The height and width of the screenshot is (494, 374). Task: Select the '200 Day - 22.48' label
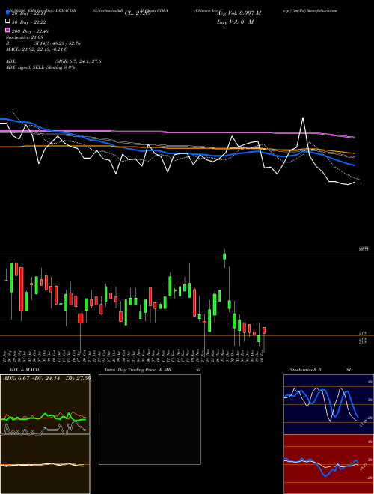[30, 31]
